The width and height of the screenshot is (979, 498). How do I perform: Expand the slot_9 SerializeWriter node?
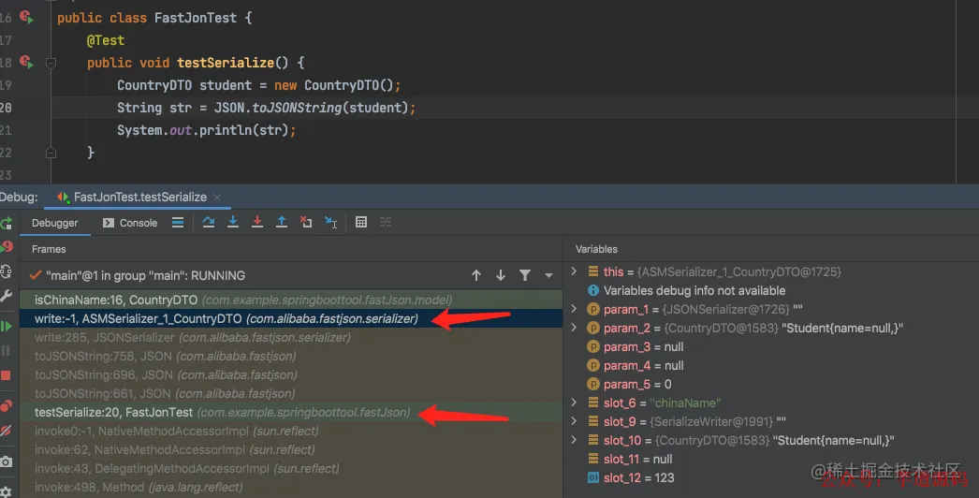pyautogui.click(x=575, y=421)
